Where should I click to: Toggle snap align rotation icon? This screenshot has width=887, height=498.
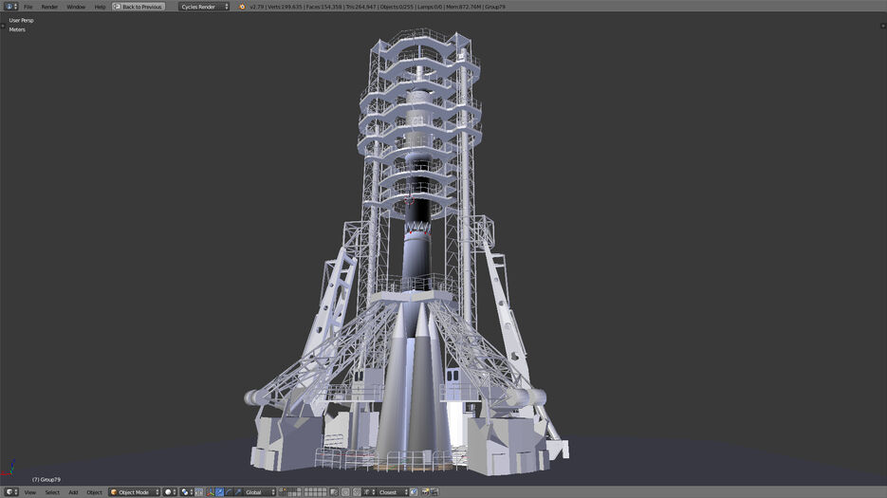point(414,492)
